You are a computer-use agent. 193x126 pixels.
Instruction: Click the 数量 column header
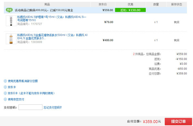(x=156, y=5)
